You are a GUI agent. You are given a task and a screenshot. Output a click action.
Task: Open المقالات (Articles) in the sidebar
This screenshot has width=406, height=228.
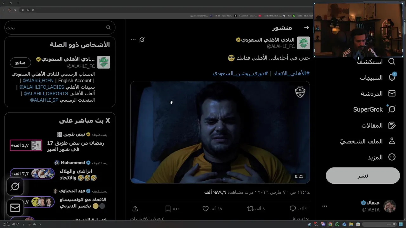pyautogui.click(x=378, y=125)
